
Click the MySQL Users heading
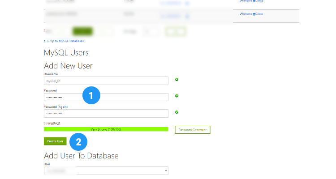pyautogui.click(x=66, y=53)
